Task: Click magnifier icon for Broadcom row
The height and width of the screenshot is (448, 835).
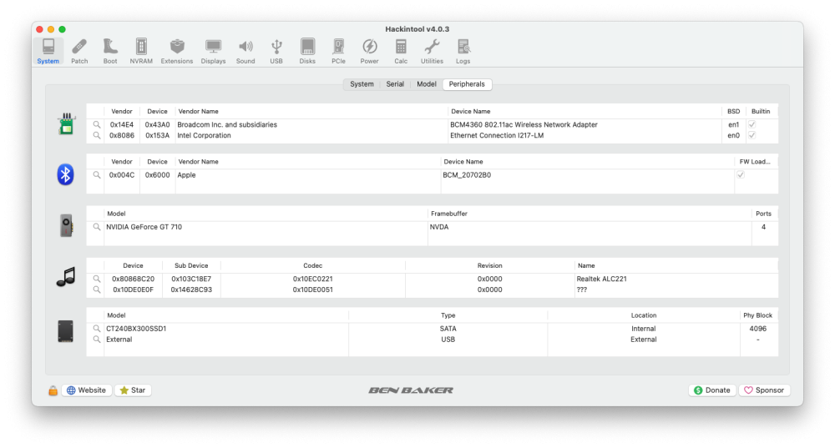Action: [96, 124]
